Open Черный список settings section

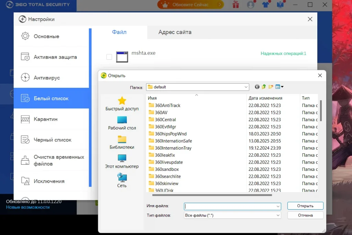click(52, 140)
